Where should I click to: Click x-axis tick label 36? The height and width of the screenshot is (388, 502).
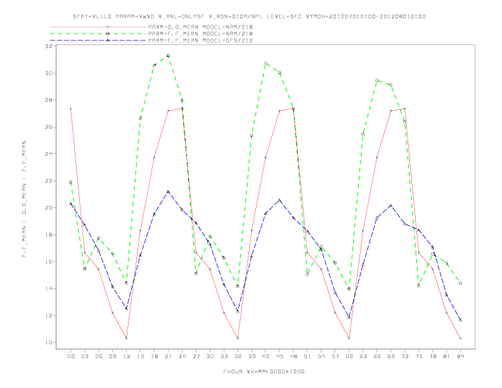point(238,356)
